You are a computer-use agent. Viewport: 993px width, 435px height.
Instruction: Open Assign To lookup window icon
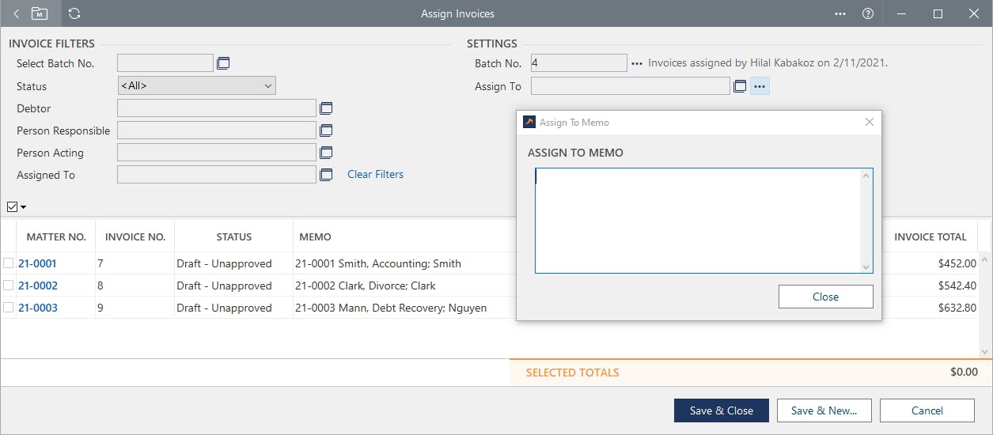[740, 86]
